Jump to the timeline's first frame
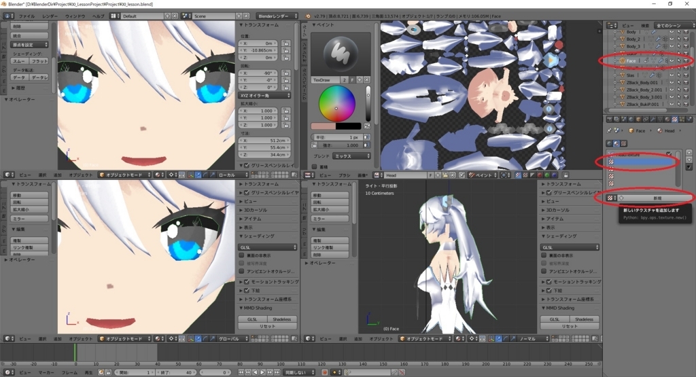Image resolution: width=696 pixels, height=377 pixels. point(241,372)
